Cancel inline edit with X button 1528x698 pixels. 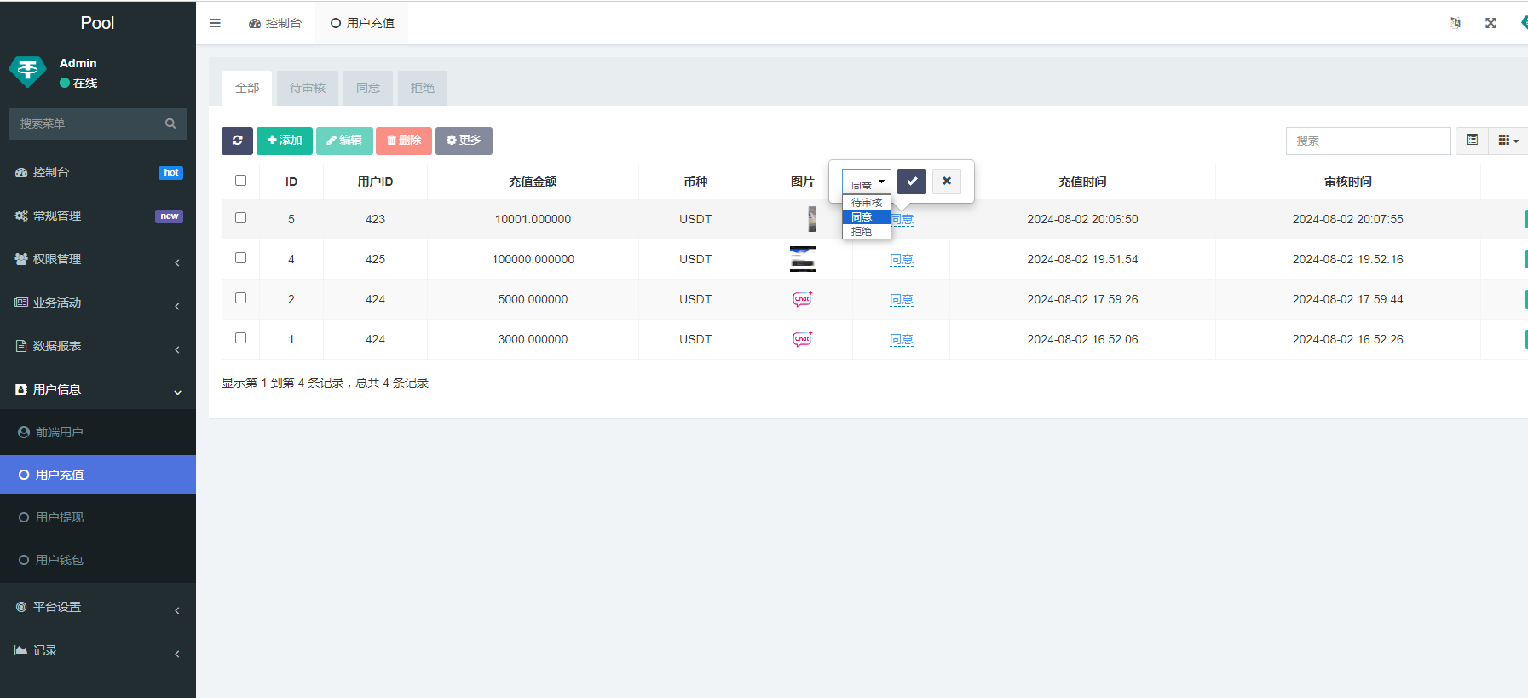[x=946, y=181]
